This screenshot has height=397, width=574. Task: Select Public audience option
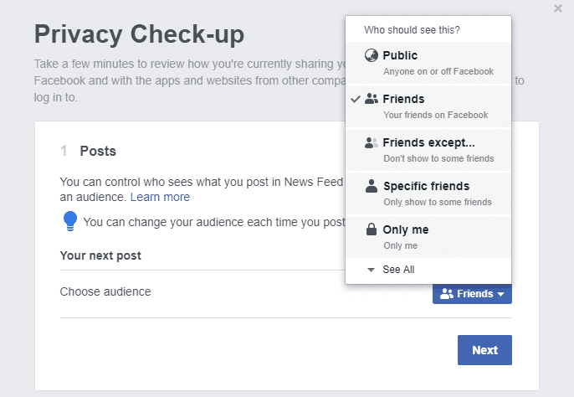click(x=428, y=63)
